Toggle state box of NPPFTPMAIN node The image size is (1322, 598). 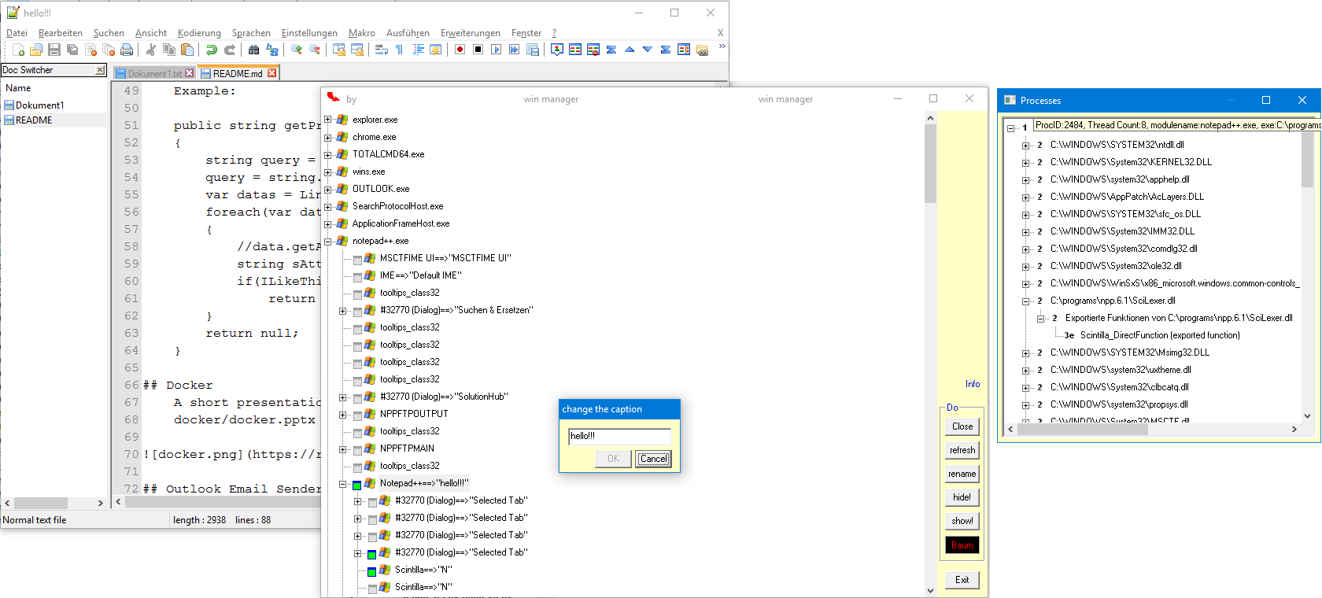point(357,451)
